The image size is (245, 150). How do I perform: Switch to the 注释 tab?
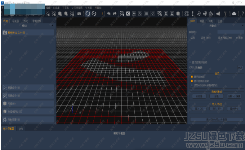coord(220,21)
